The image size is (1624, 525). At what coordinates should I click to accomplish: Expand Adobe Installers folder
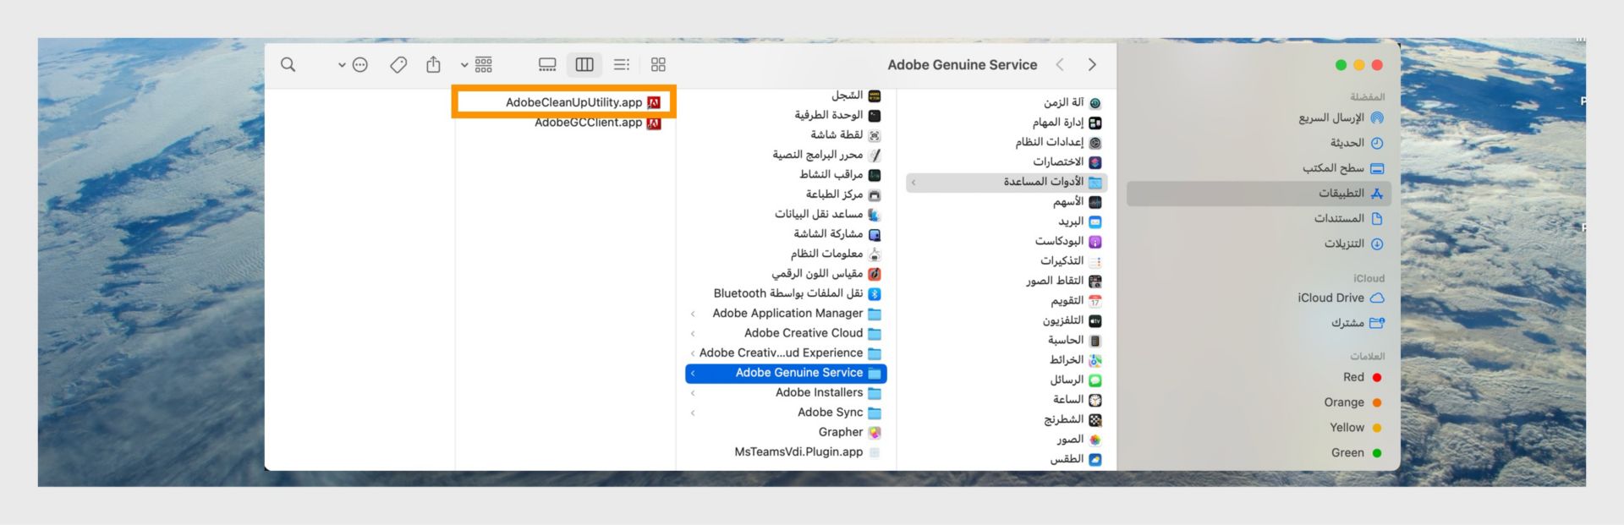pyautogui.click(x=693, y=393)
